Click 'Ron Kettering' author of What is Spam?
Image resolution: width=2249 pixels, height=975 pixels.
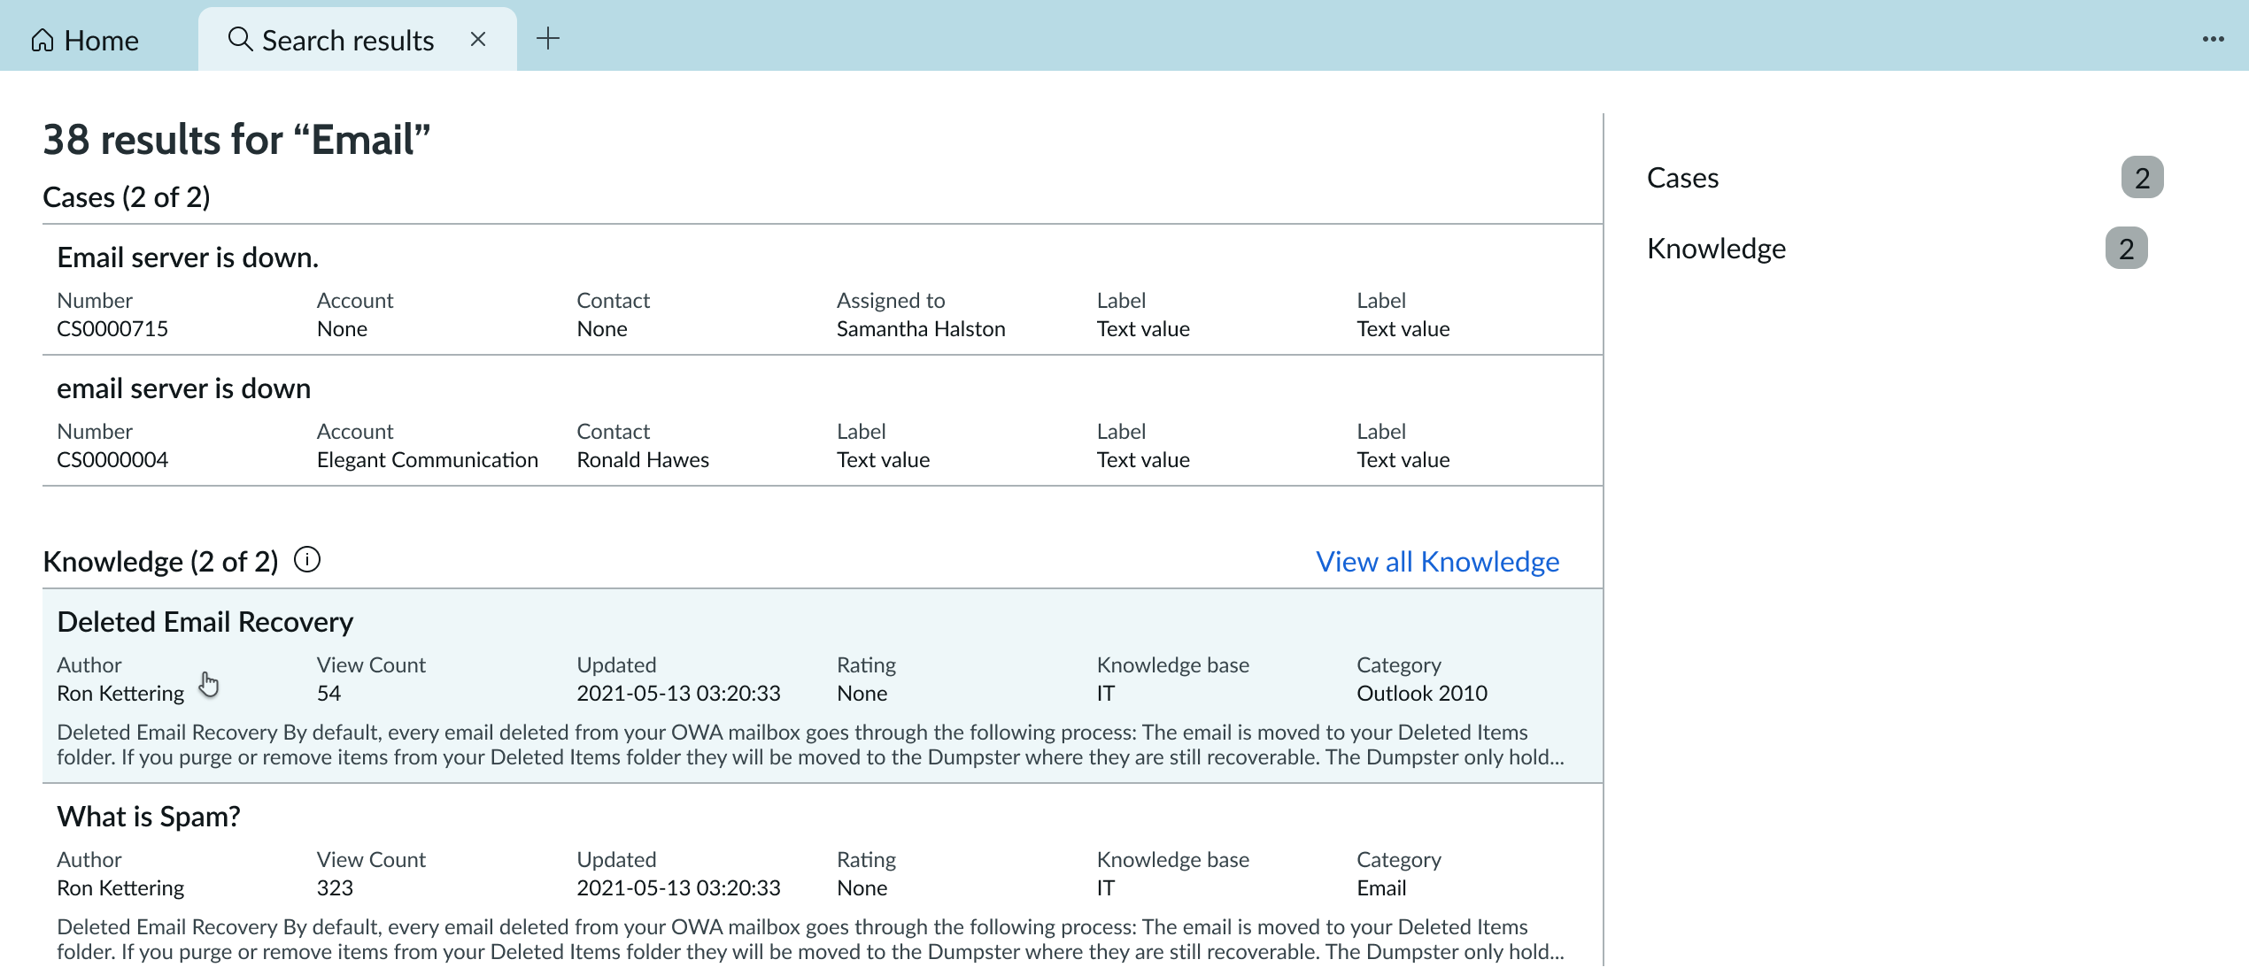120,888
